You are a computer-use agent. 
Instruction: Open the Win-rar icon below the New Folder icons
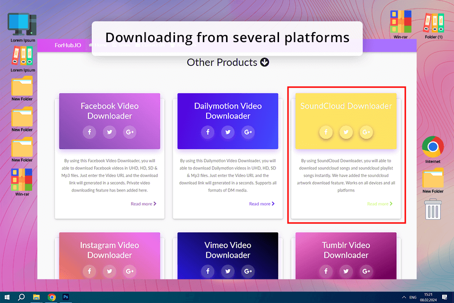click(x=22, y=182)
